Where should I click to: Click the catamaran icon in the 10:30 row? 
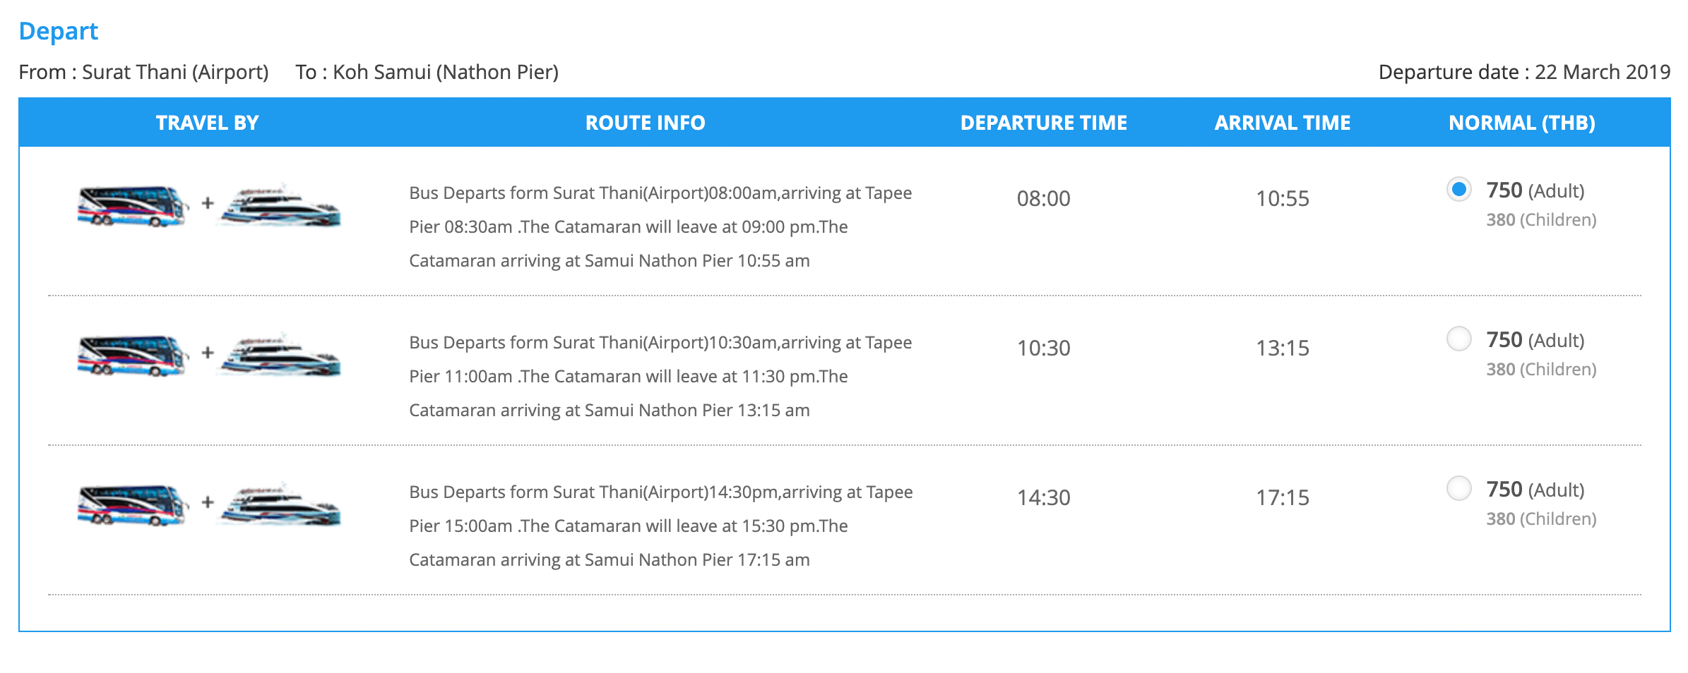click(x=281, y=355)
